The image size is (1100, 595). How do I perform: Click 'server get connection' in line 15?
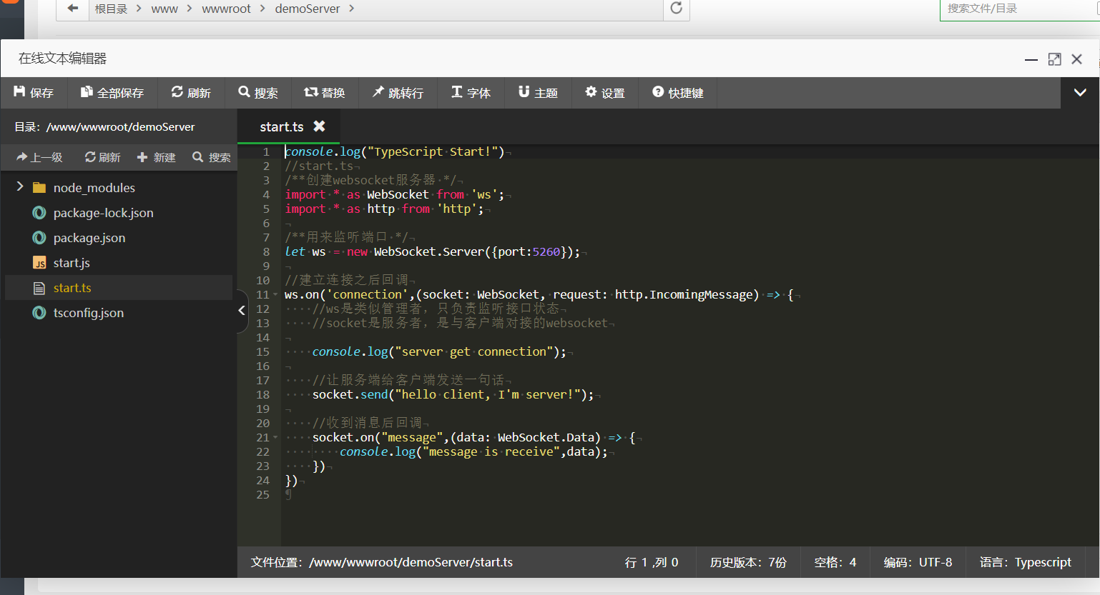[x=473, y=351]
